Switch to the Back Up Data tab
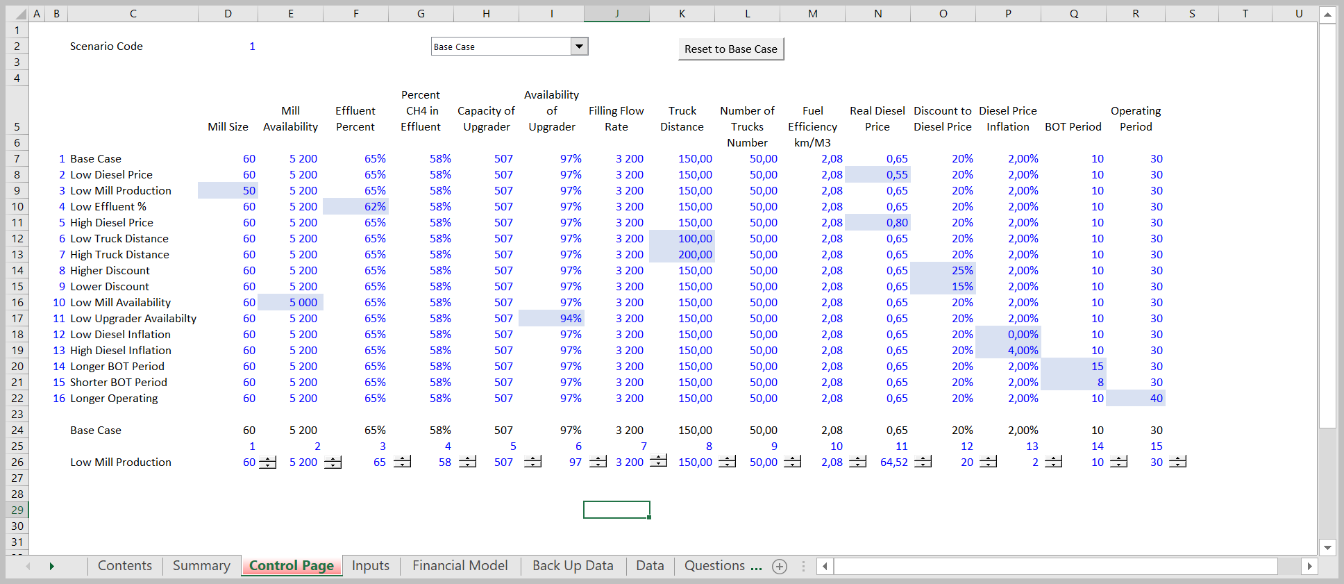This screenshot has height=584, width=1344. [573, 566]
